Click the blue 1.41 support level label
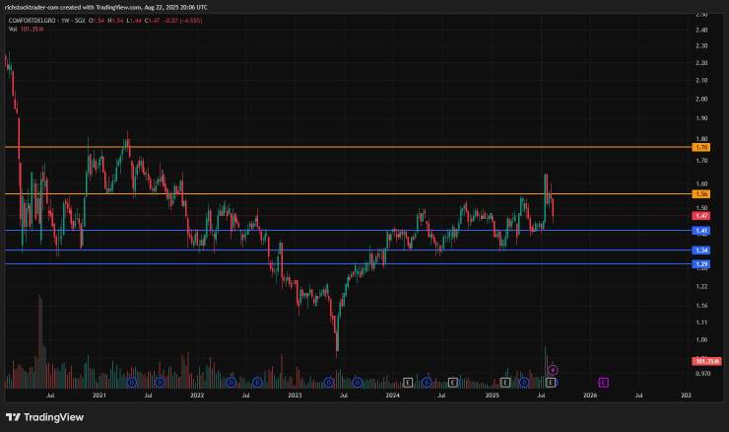 (701, 231)
